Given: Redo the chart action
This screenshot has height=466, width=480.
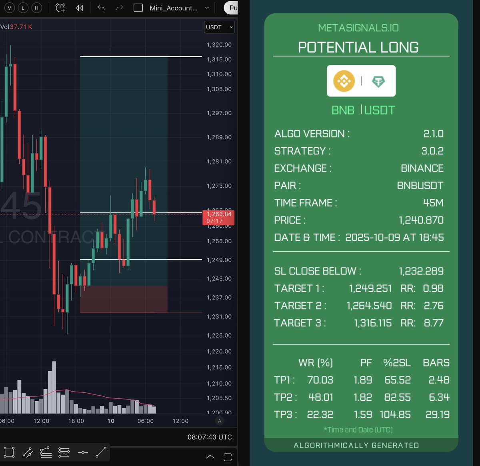Looking at the screenshot, I should [119, 8].
